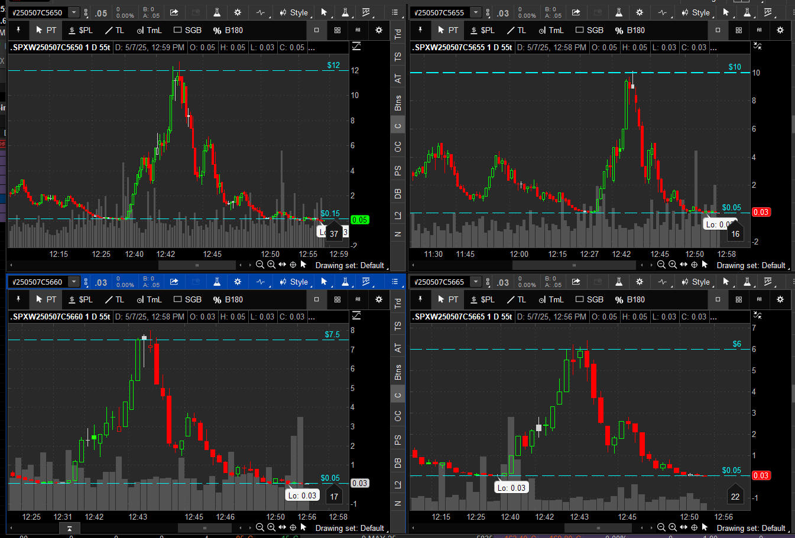Open the Style dropdown on C5655 chart

click(x=695, y=12)
